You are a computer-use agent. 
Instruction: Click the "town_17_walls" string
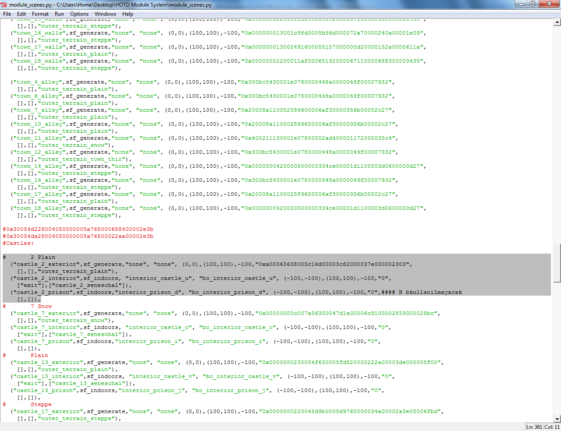pyautogui.click(x=40, y=47)
